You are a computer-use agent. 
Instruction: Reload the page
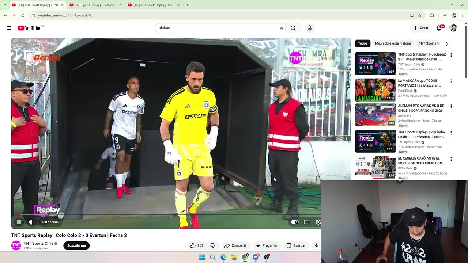point(23,15)
